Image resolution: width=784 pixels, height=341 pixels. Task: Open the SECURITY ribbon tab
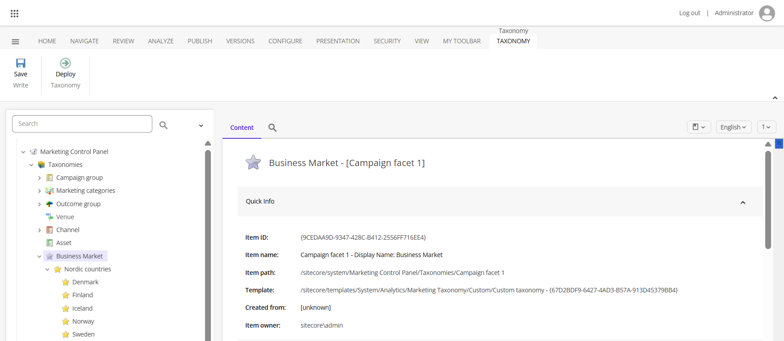387,41
